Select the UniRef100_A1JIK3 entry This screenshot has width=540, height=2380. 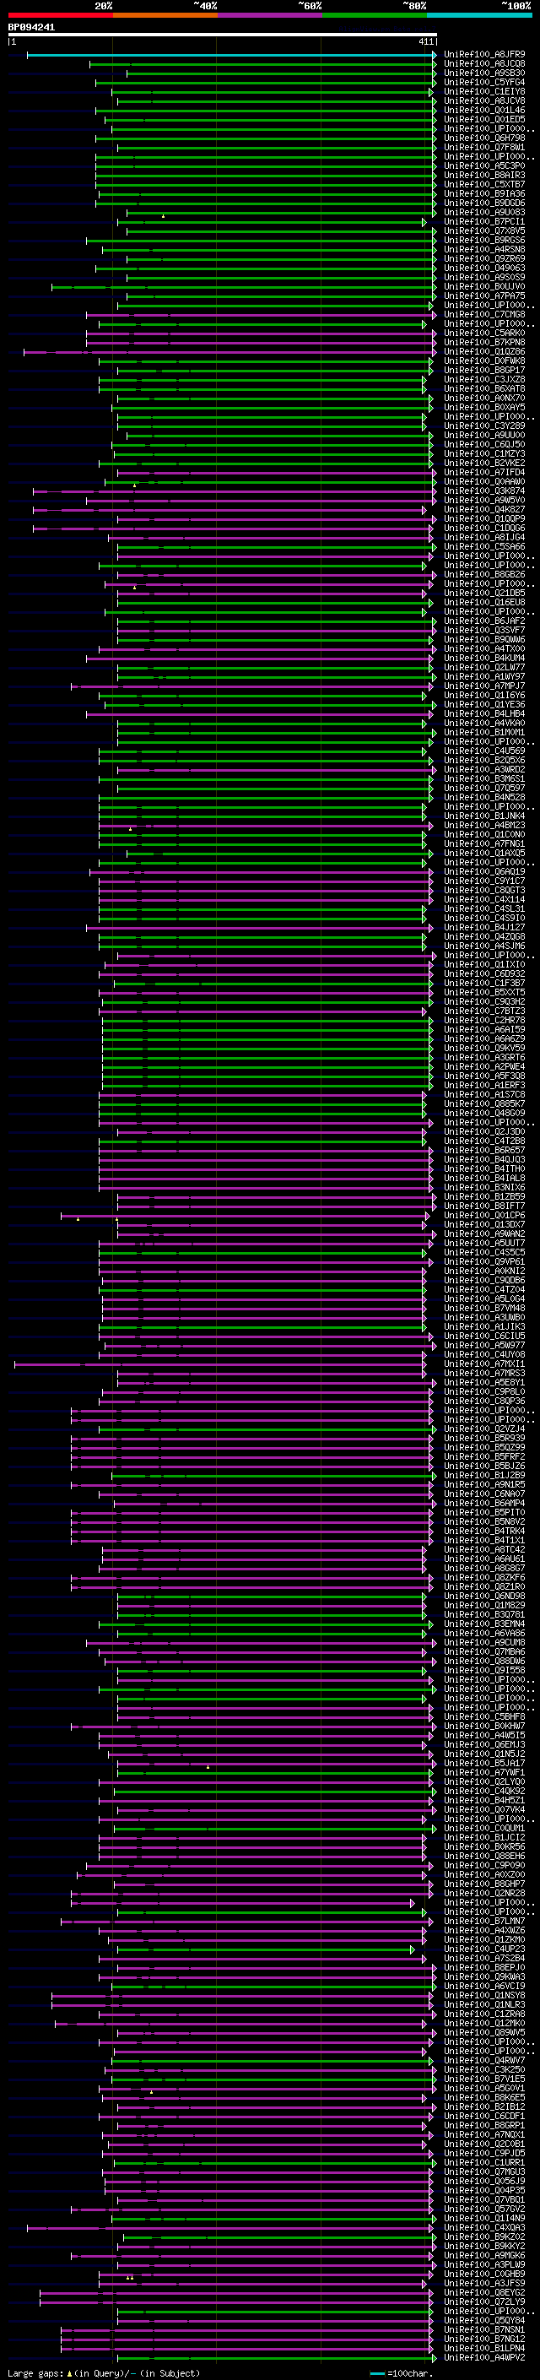pos(484,1326)
